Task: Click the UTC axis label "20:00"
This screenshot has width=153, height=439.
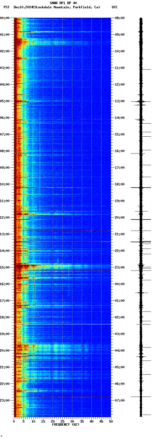Action: (x=120, y=218)
